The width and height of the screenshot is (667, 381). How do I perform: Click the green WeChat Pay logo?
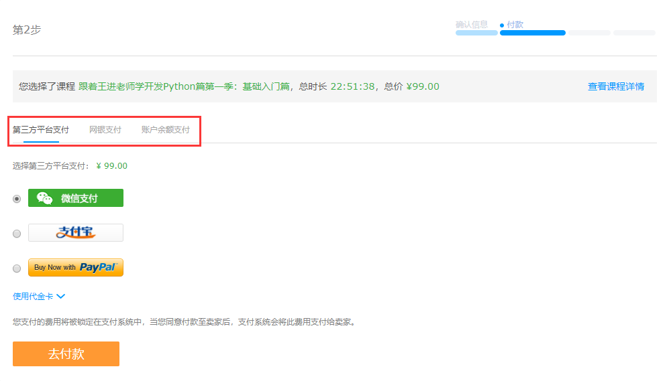coord(75,198)
